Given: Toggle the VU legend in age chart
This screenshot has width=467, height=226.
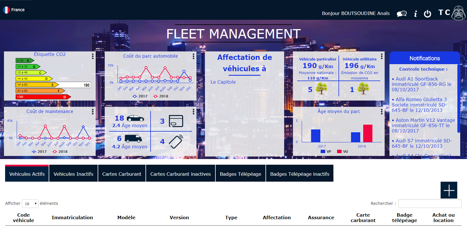Looking at the screenshot, I should 342,152.
